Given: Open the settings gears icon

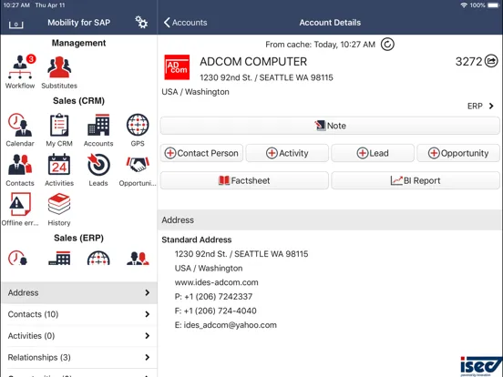Looking at the screenshot, I should [x=141, y=22].
